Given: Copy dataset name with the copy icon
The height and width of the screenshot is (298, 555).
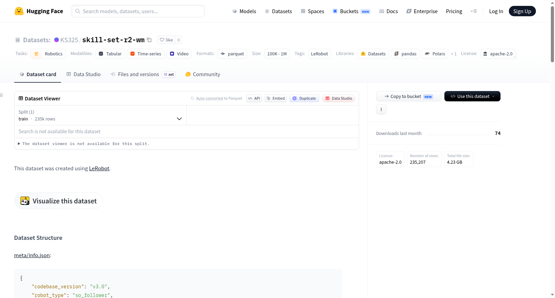Looking at the screenshot, I should (x=149, y=40).
